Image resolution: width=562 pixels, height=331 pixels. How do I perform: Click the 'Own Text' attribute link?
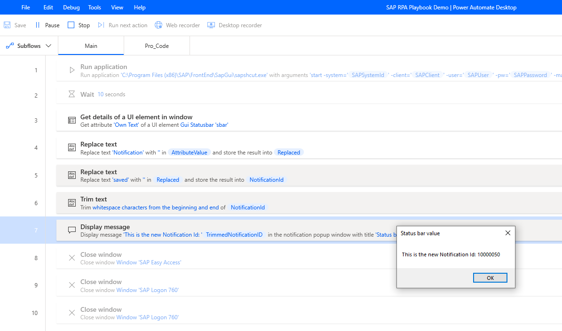coord(126,125)
